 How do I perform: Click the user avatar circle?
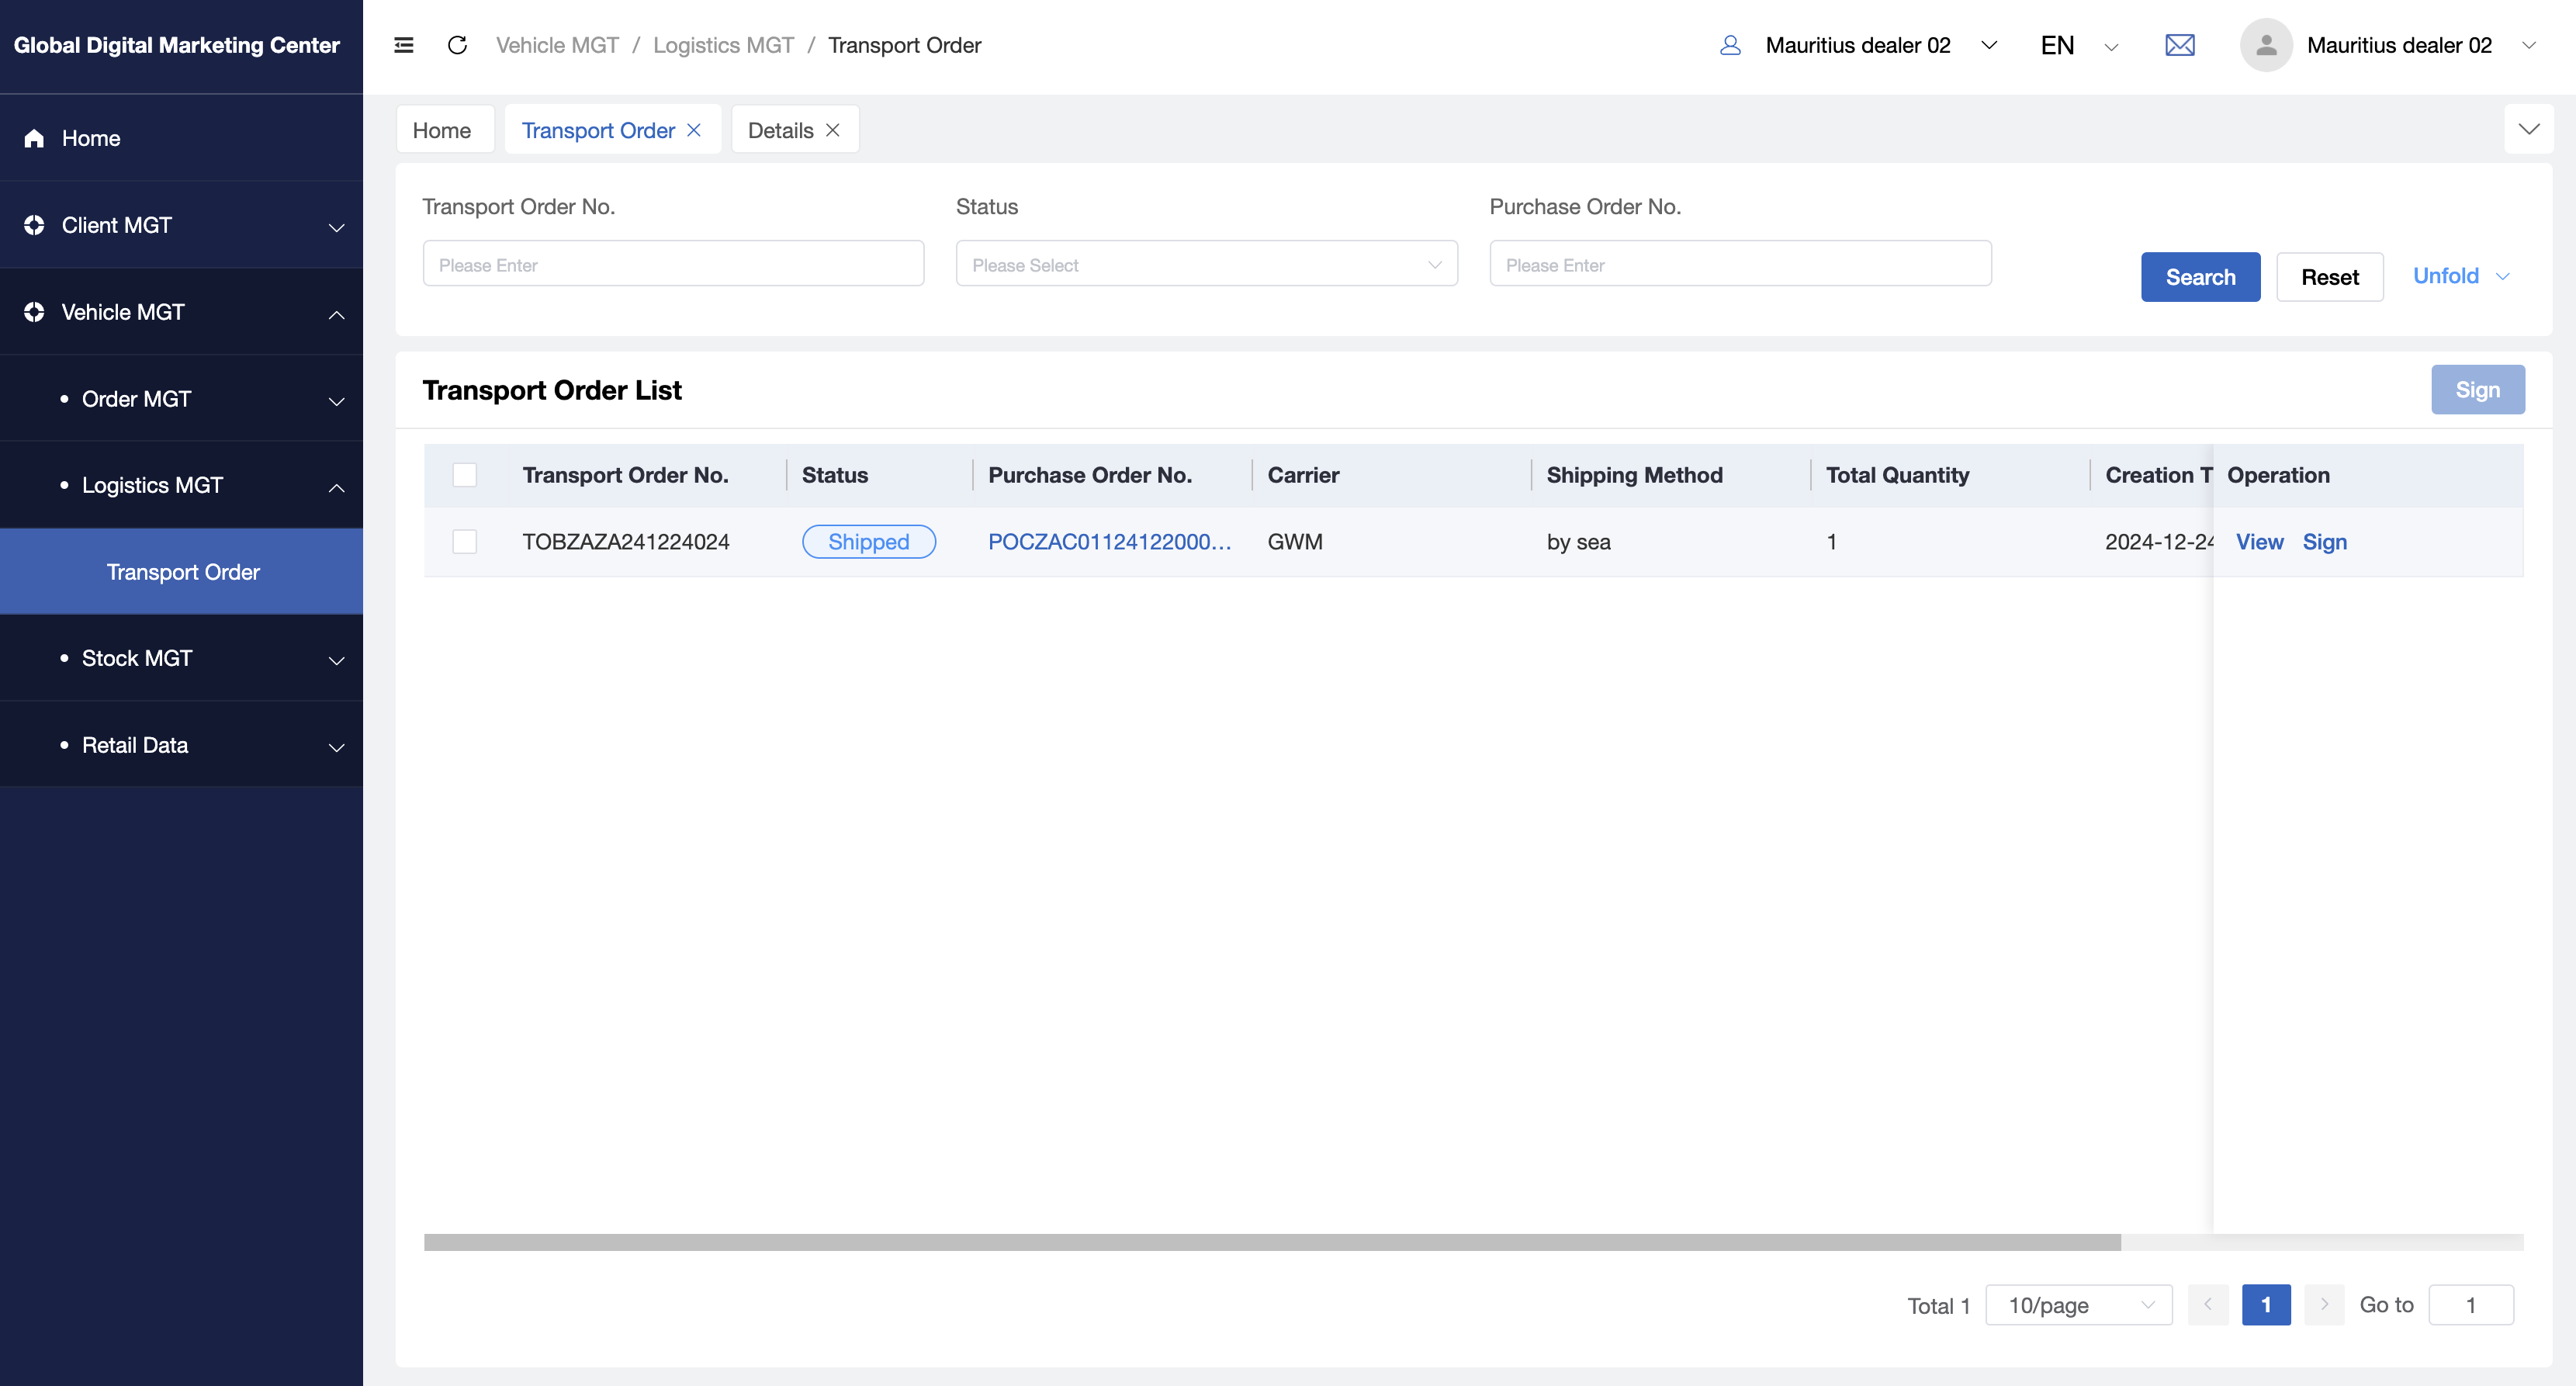coord(2266,45)
